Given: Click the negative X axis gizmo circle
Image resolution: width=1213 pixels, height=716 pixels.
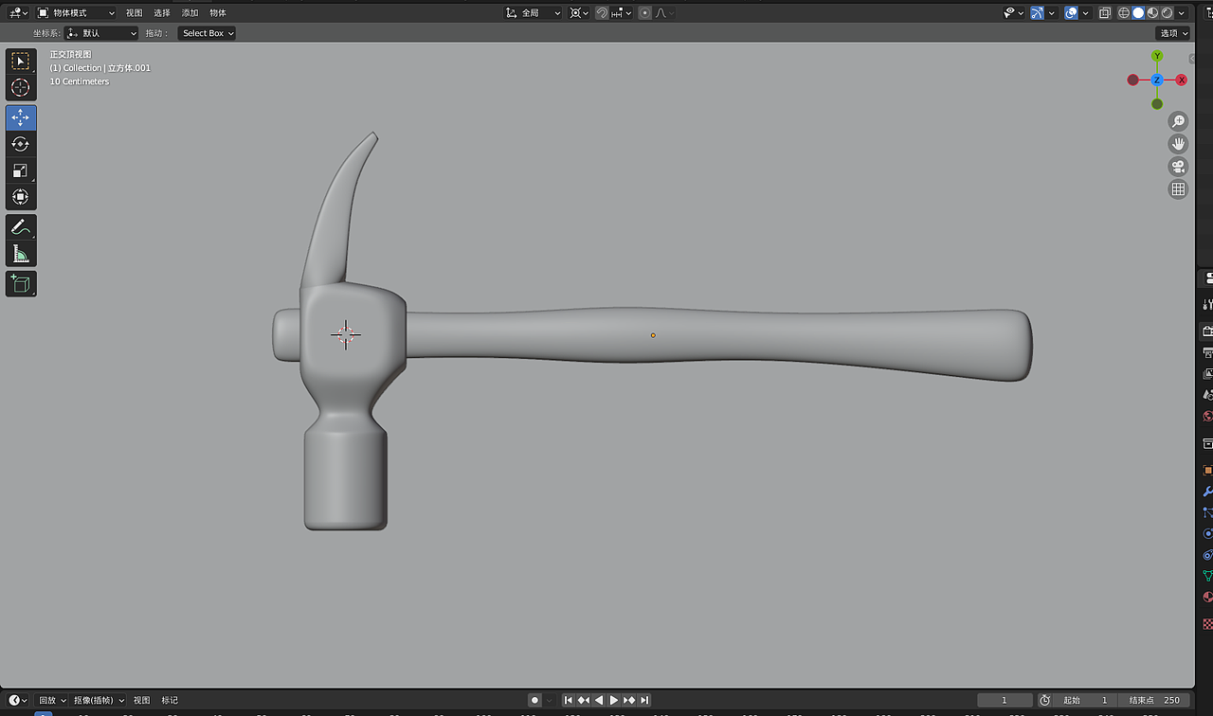Looking at the screenshot, I should point(1132,81).
